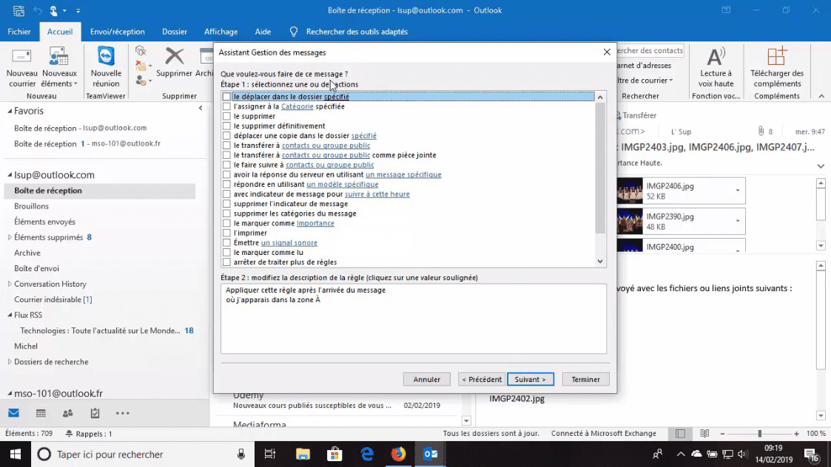Tick 'supprimer l'indicateur de message'
The width and height of the screenshot is (831, 467).
tap(227, 204)
